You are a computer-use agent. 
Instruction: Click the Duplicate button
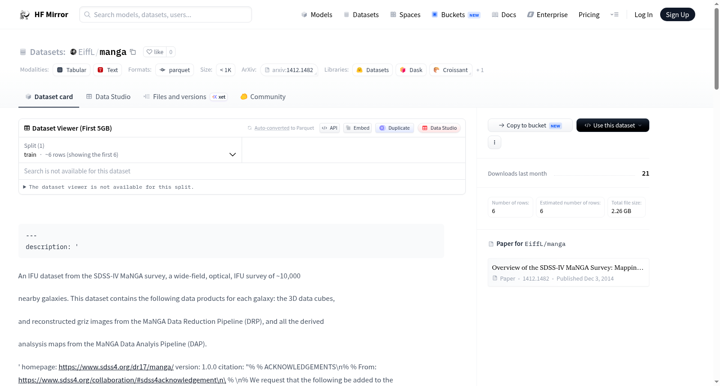[x=395, y=128]
